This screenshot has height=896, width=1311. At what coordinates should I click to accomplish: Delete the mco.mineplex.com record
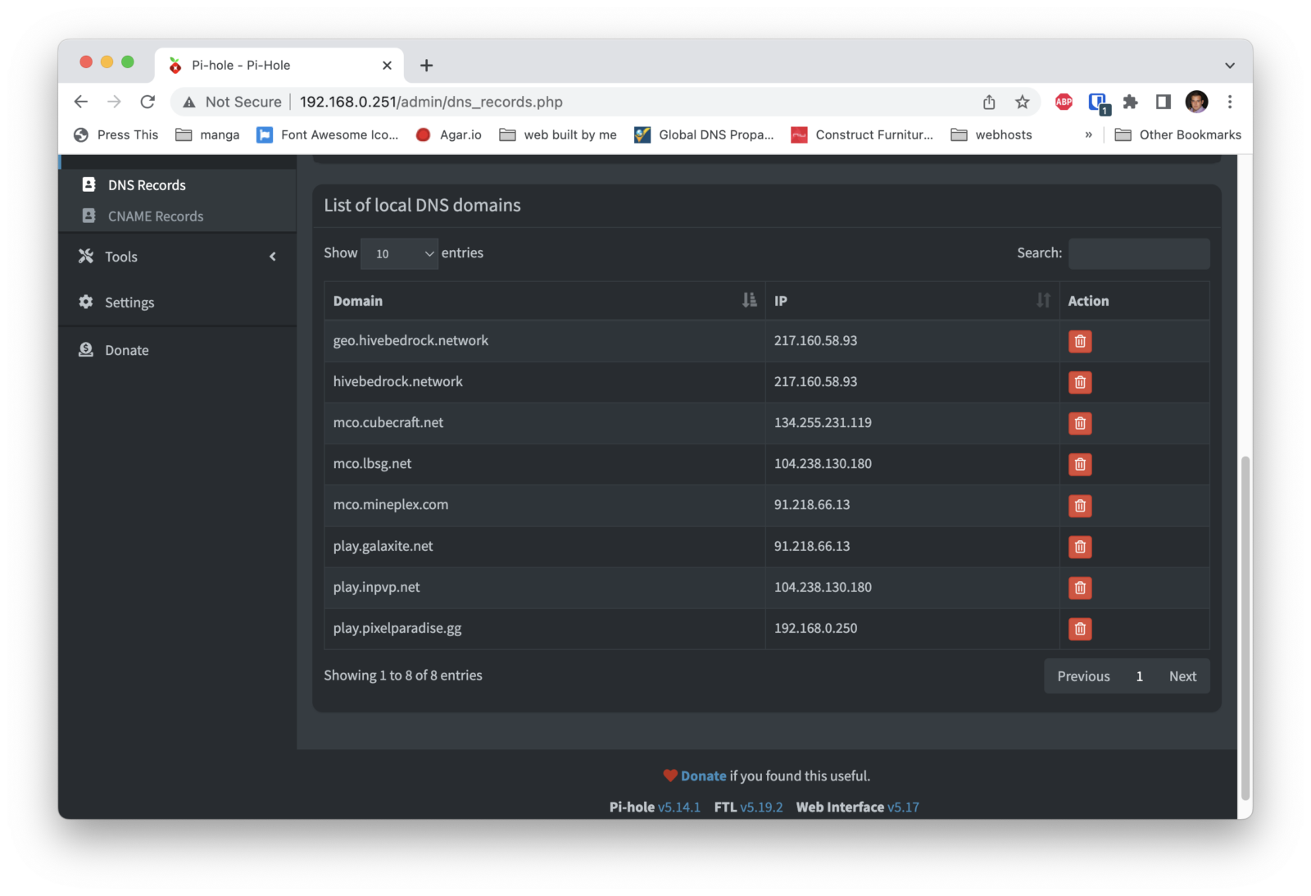coord(1079,506)
